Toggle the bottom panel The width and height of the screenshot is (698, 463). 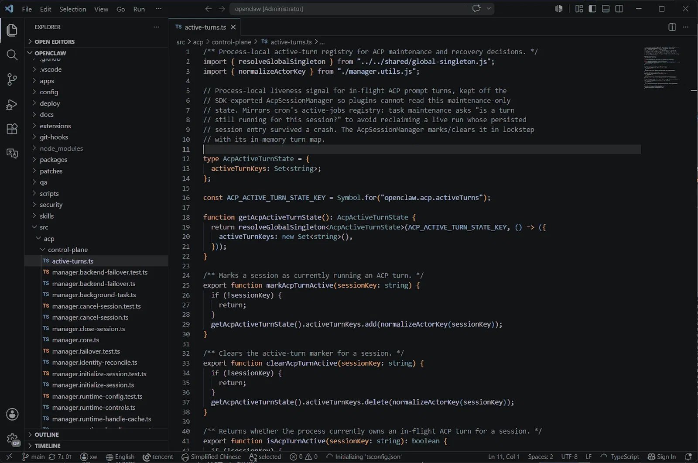click(606, 9)
